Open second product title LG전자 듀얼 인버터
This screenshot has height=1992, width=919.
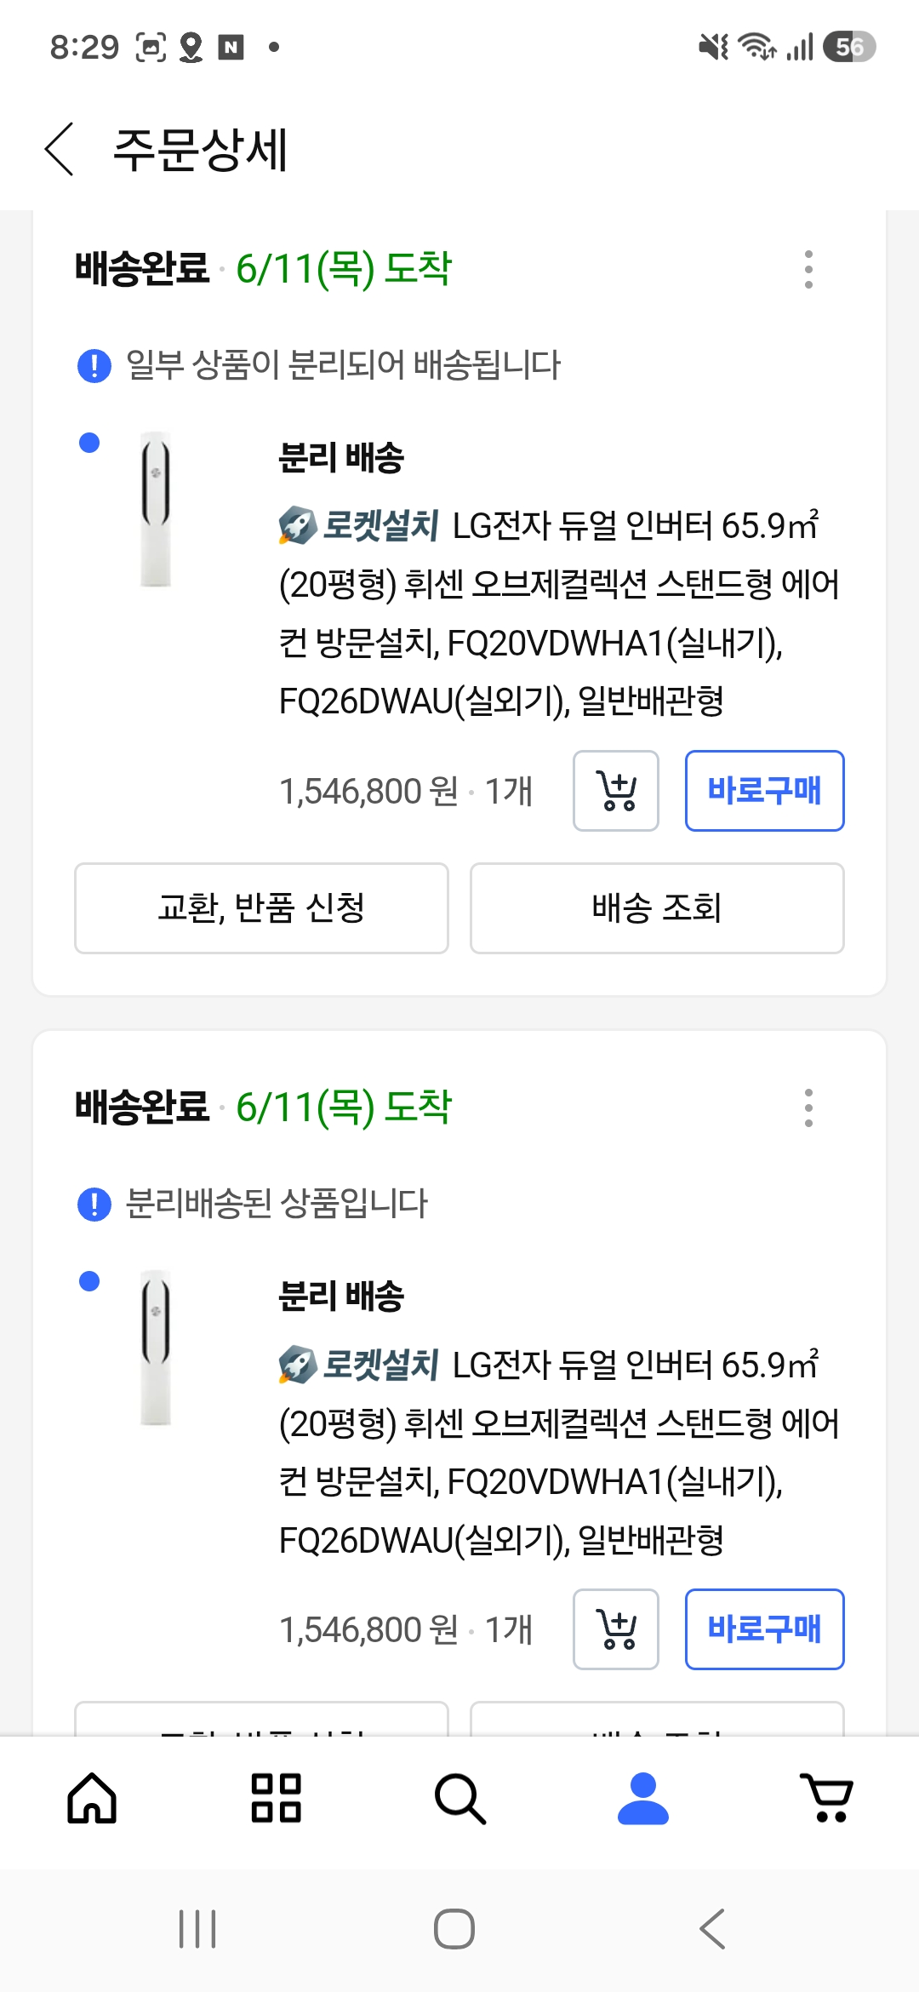pos(559,1451)
